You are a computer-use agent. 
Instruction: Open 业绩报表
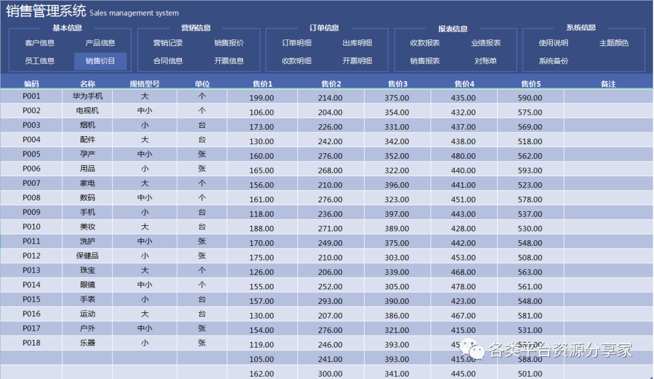click(486, 43)
